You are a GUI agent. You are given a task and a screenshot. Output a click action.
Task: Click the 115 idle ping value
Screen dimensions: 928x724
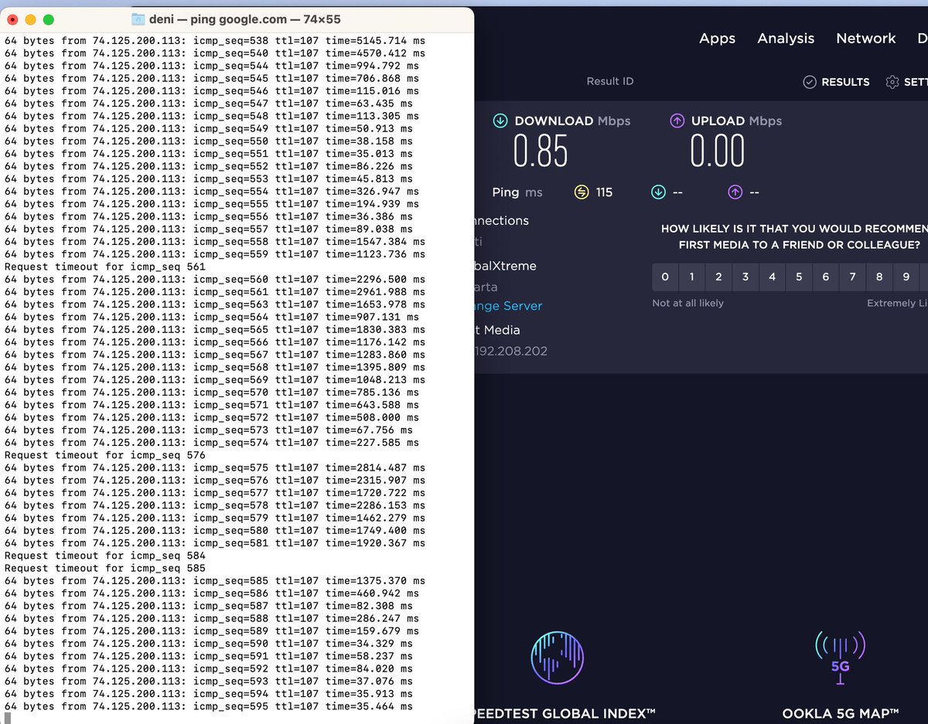[604, 192]
